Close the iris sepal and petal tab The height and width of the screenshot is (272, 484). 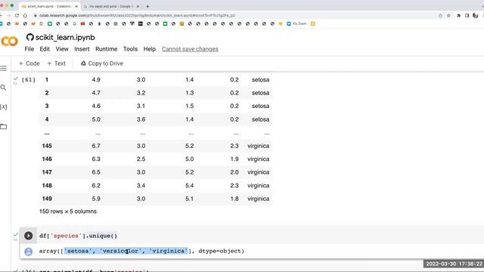138,6
